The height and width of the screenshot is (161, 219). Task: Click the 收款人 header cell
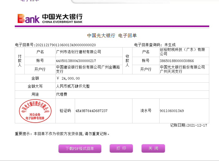pyautogui.click(x=127, y=61)
